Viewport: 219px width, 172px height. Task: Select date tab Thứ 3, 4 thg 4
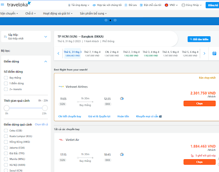coord(151,53)
